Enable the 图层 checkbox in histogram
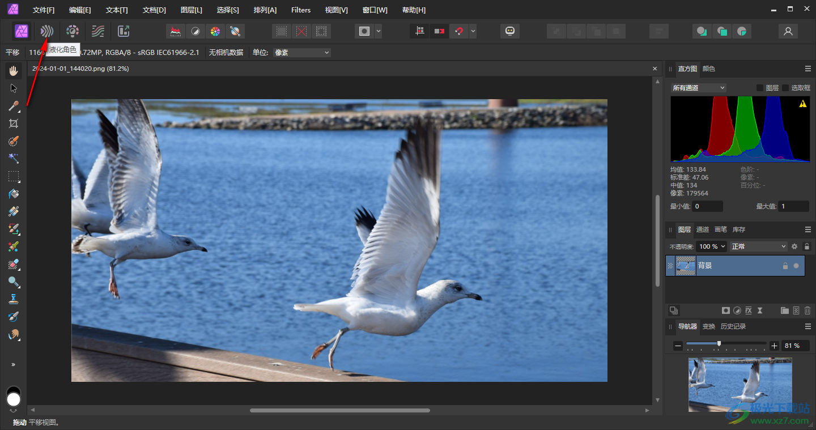 tap(760, 88)
